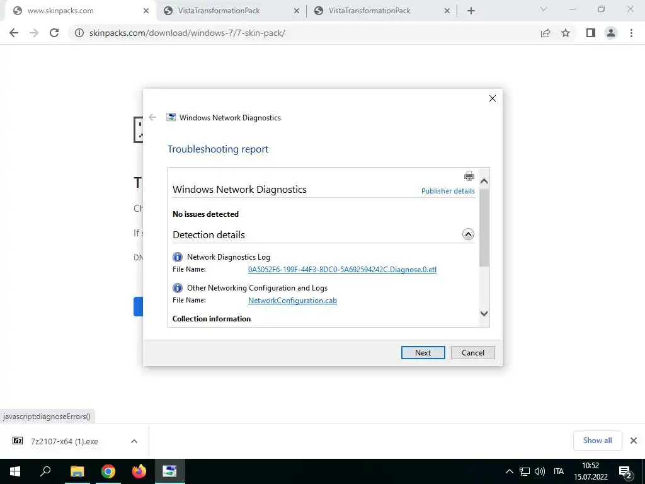This screenshot has height=484, width=645.
Task: Click the Chrome forward navigation arrow
Action: [34, 33]
